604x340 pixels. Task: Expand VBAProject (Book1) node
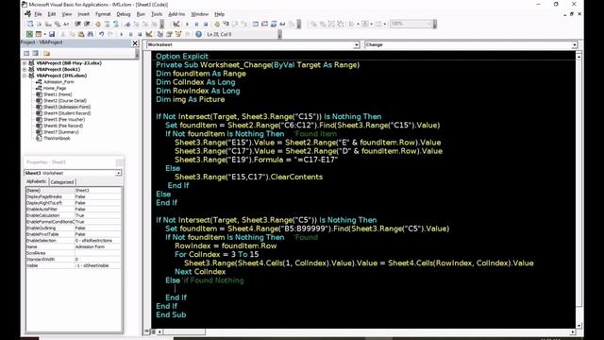[x=25, y=69]
